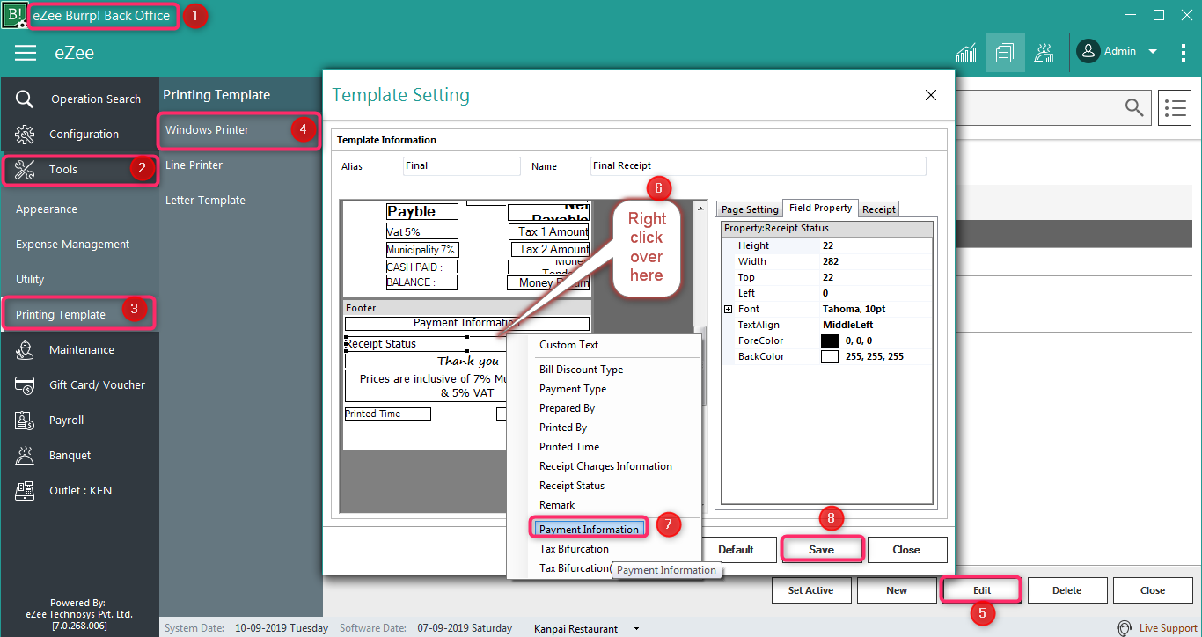Open the hamburger menu icon
This screenshot has width=1202, height=637.
26,53
